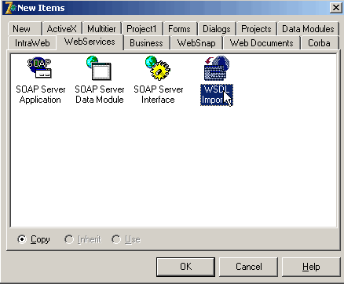Screen dimensions: 344x284
Task: Switch to the Data Modules tab
Action: (308, 29)
